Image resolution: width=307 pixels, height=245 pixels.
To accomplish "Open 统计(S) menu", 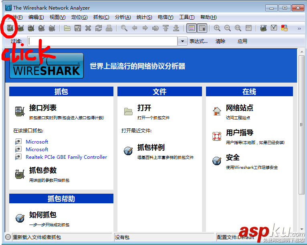I will 144,17.
